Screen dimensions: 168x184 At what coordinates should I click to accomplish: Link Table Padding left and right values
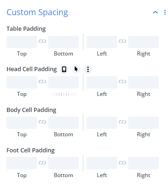click(x=123, y=41)
